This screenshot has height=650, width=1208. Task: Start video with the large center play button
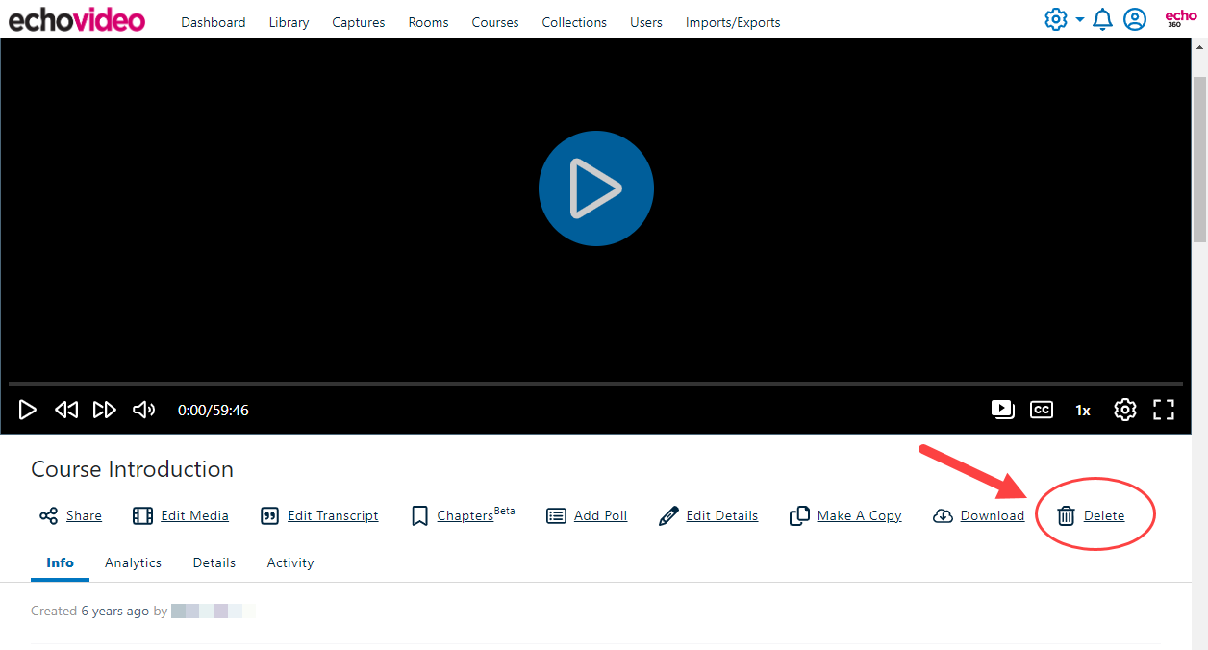tap(596, 188)
